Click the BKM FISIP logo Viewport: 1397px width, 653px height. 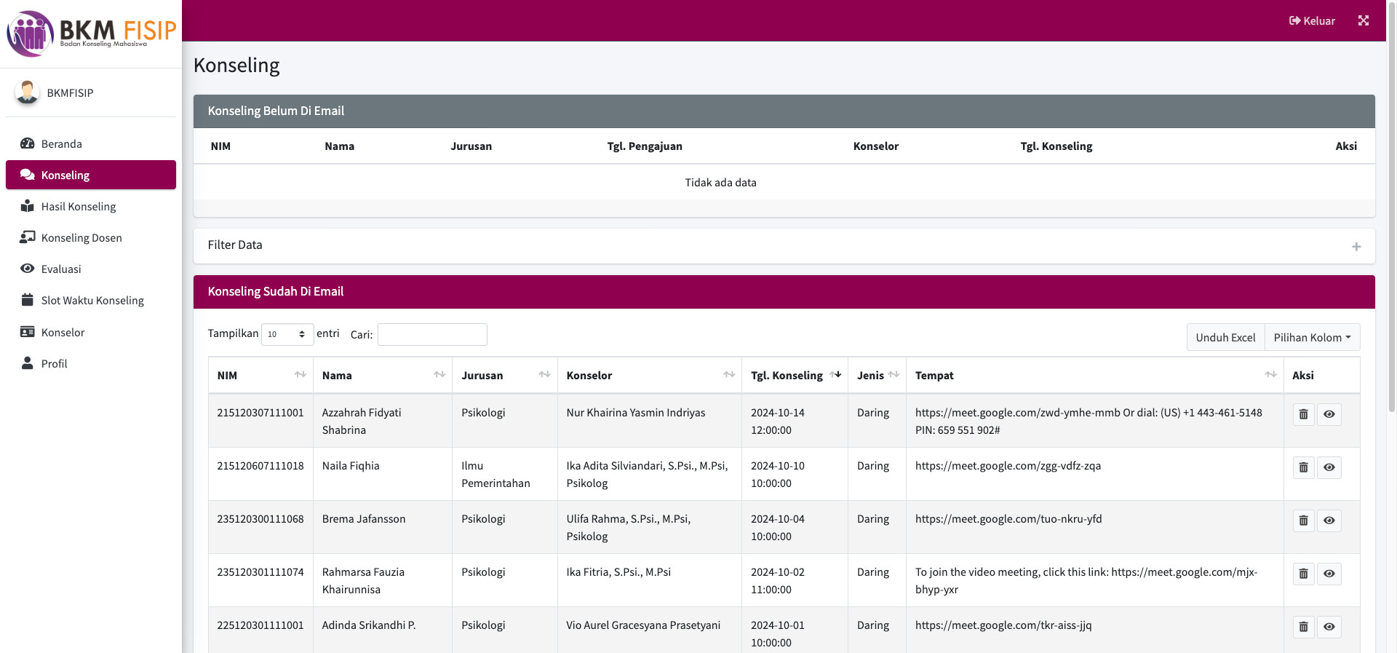(91, 33)
